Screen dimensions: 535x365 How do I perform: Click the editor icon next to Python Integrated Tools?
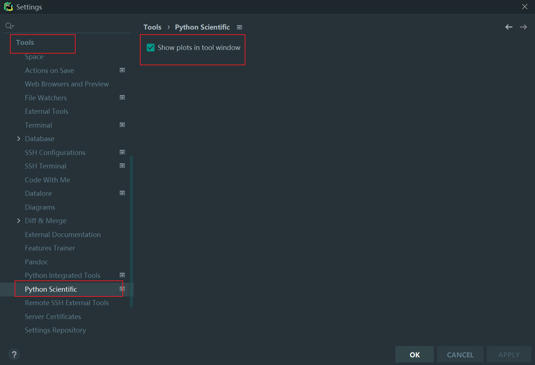click(x=122, y=275)
